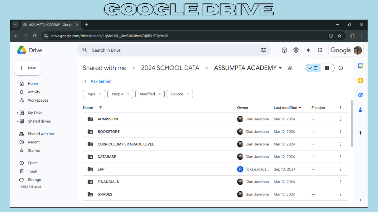
Task: Expand the Shared drives tree arrow
Action: [17, 121]
